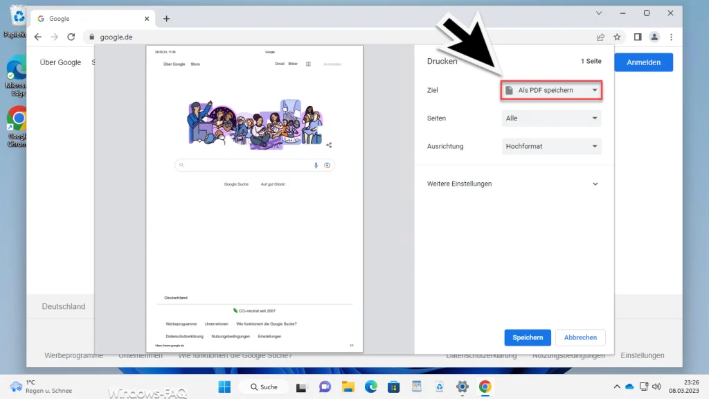Click the Deutschland footer text
The width and height of the screenshot is (709, 399).
click(x=64, y=306)
